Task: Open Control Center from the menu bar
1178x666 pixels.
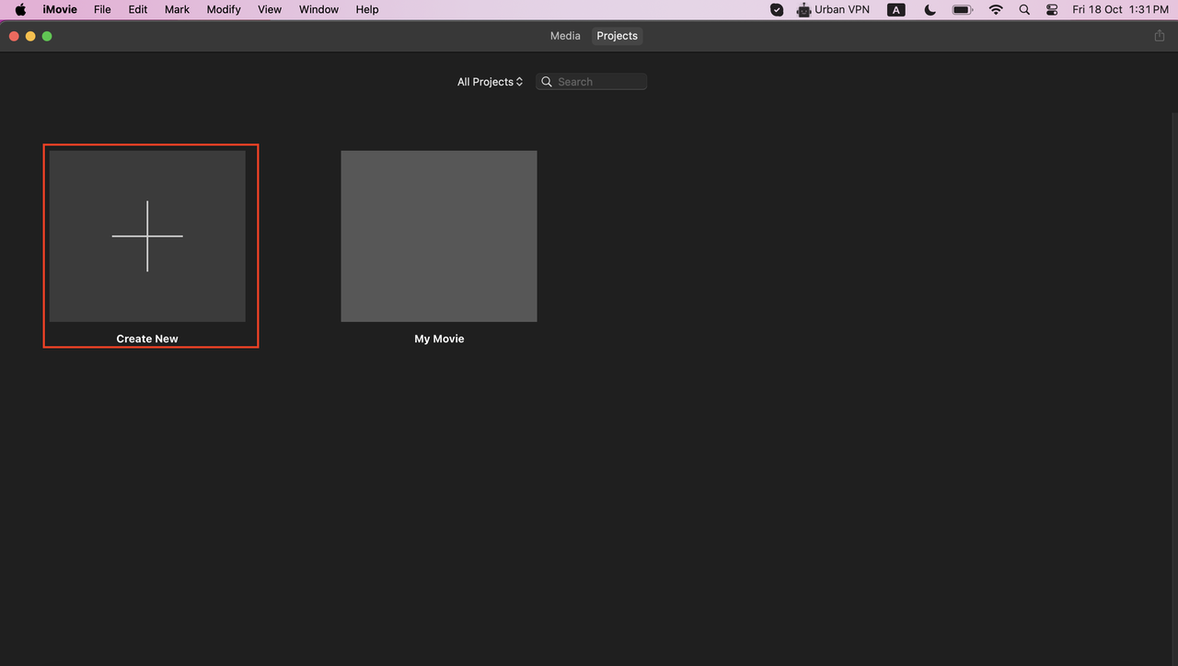Action: [1052, 9]
